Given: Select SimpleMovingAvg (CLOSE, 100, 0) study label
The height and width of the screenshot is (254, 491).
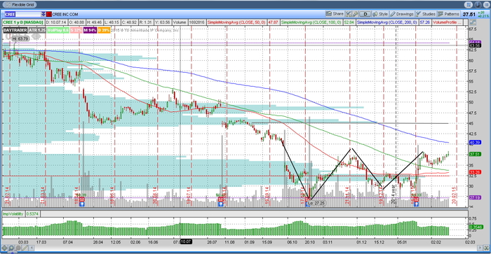Looking at the screenshot, I should [311, 22].
